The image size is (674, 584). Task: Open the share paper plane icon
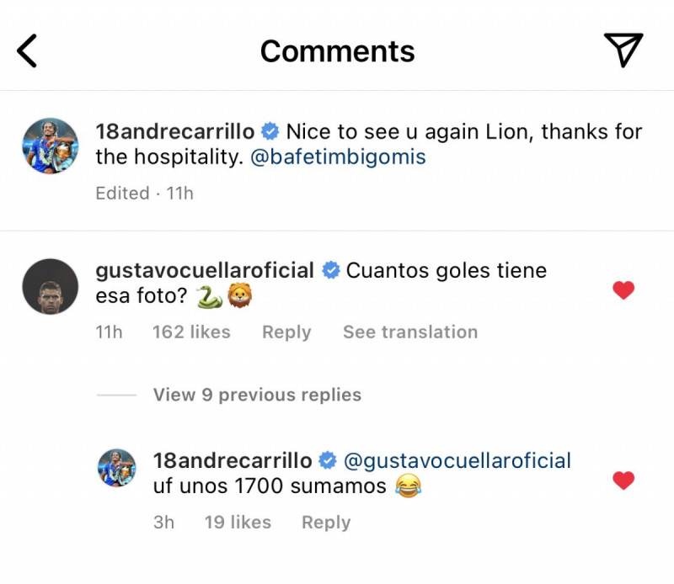[623, 50]
